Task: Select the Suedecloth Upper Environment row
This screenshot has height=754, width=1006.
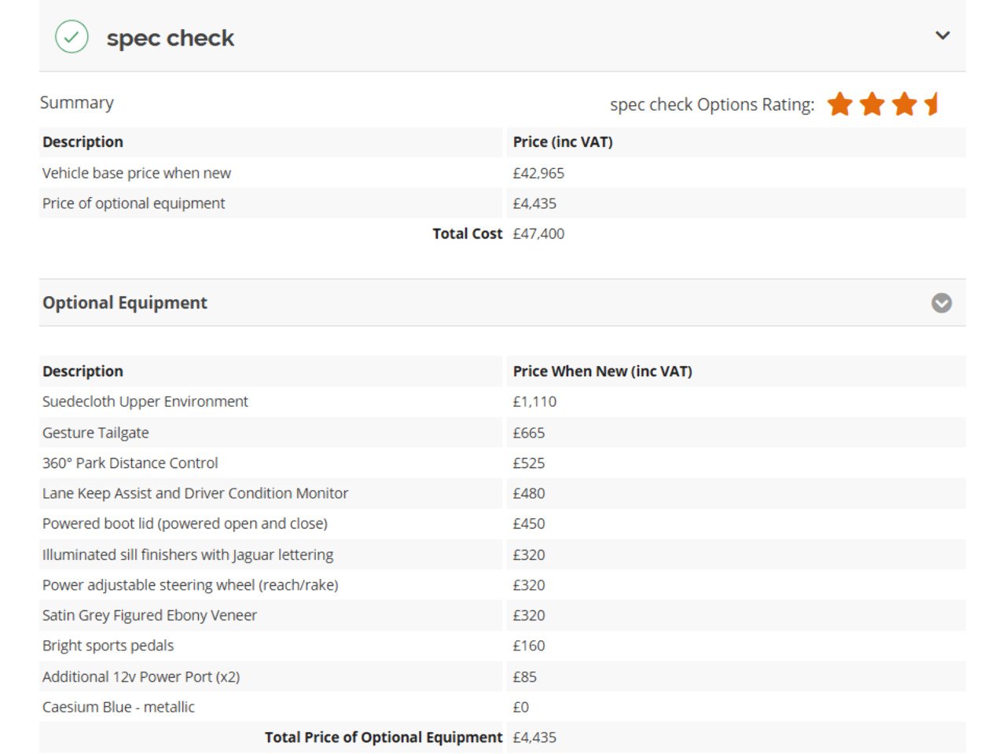Action: (x=145, y=402)
